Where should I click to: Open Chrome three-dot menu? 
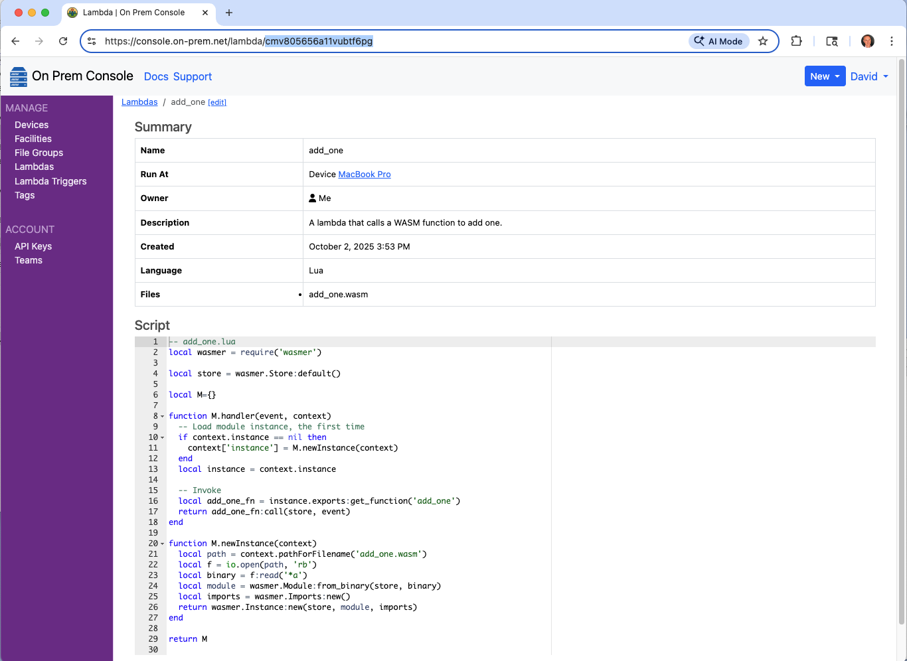click(892, 41)
